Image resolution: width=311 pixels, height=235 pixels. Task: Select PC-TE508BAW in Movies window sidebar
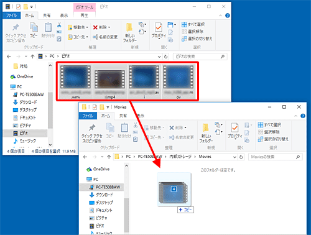tap(104, 187)
